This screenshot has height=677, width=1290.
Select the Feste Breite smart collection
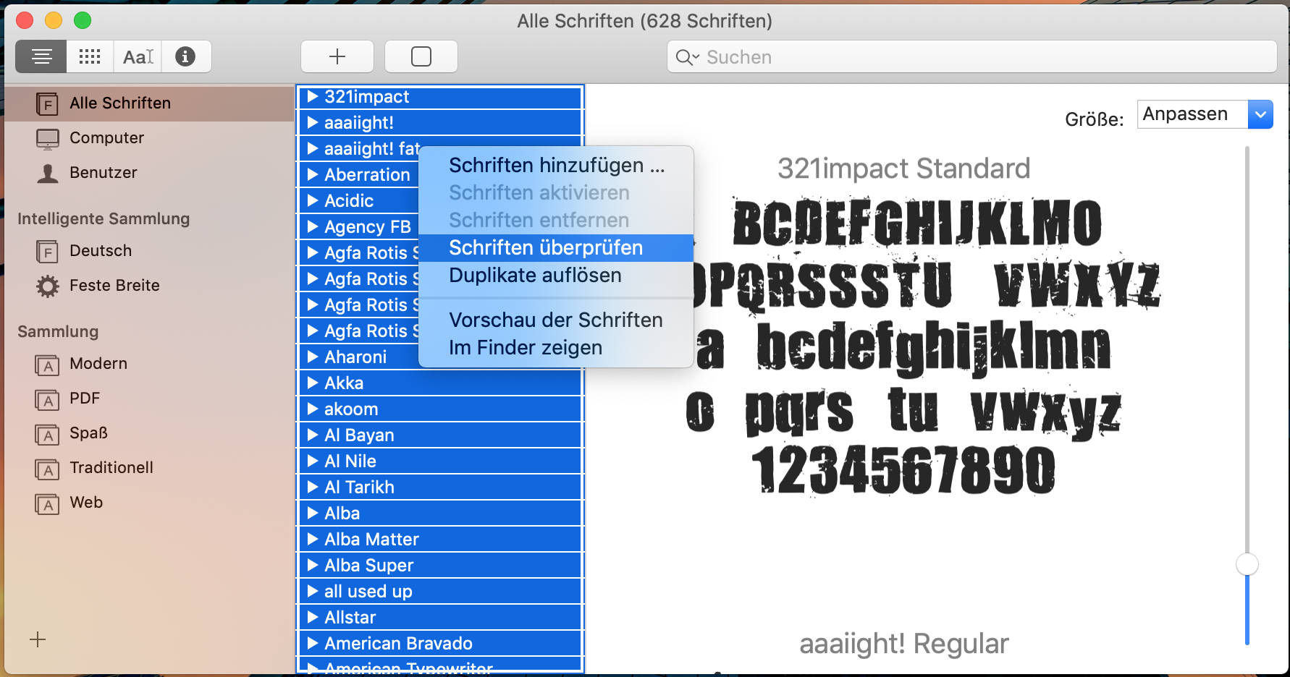click(114, 286)
